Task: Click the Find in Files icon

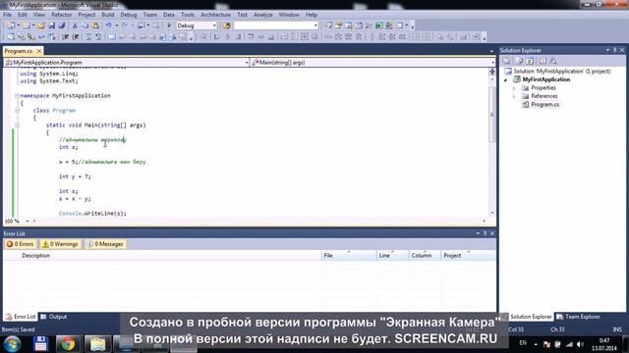Action: 227,25
